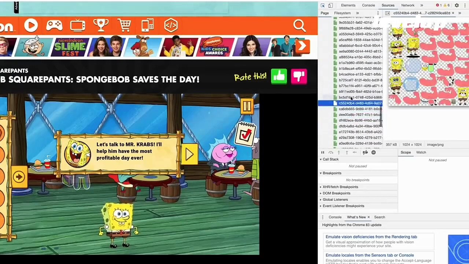Select the Sources panel tab
This screenshot has width=469, height=264.
click(x=388, y=5)
